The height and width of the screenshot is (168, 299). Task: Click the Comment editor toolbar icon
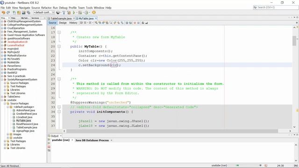point(142,23)
